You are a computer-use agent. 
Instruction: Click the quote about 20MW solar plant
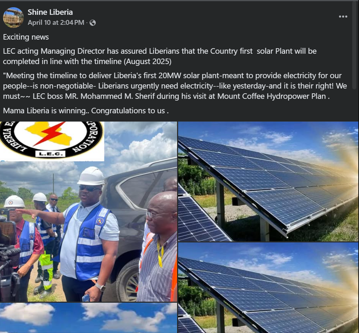pyautogui.click(x=175, y=86)
